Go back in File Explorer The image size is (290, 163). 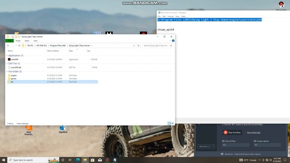click(x=8, y=46)
